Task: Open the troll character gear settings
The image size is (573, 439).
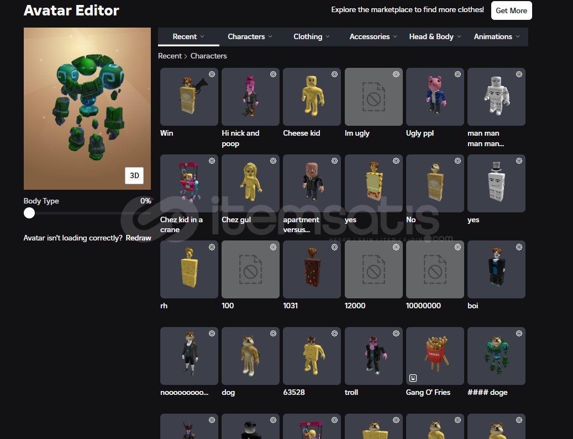Action: (x=396, y=334)
